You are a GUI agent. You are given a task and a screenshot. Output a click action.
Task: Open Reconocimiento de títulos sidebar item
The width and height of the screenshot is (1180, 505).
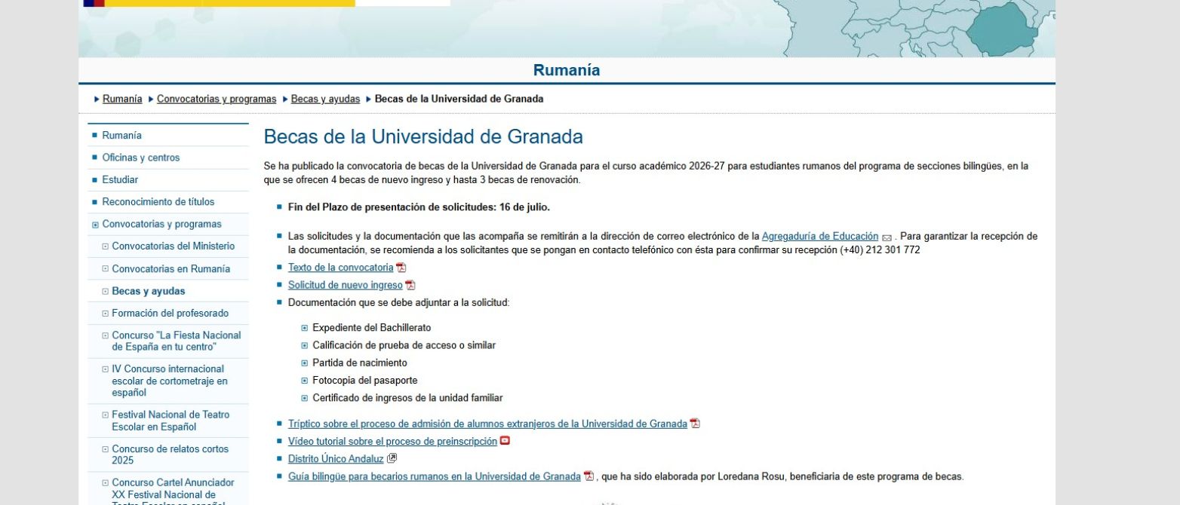[x=158, y=202]
